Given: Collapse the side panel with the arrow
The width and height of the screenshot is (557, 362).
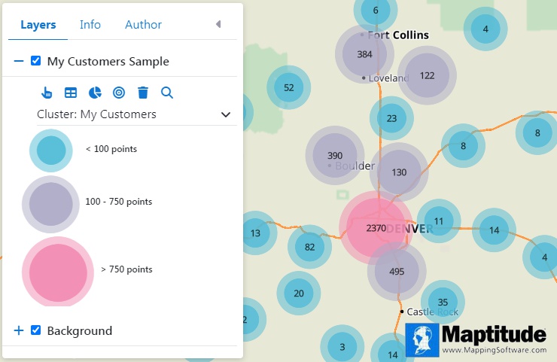Looking at the screenshot, I should coord(218,24).
